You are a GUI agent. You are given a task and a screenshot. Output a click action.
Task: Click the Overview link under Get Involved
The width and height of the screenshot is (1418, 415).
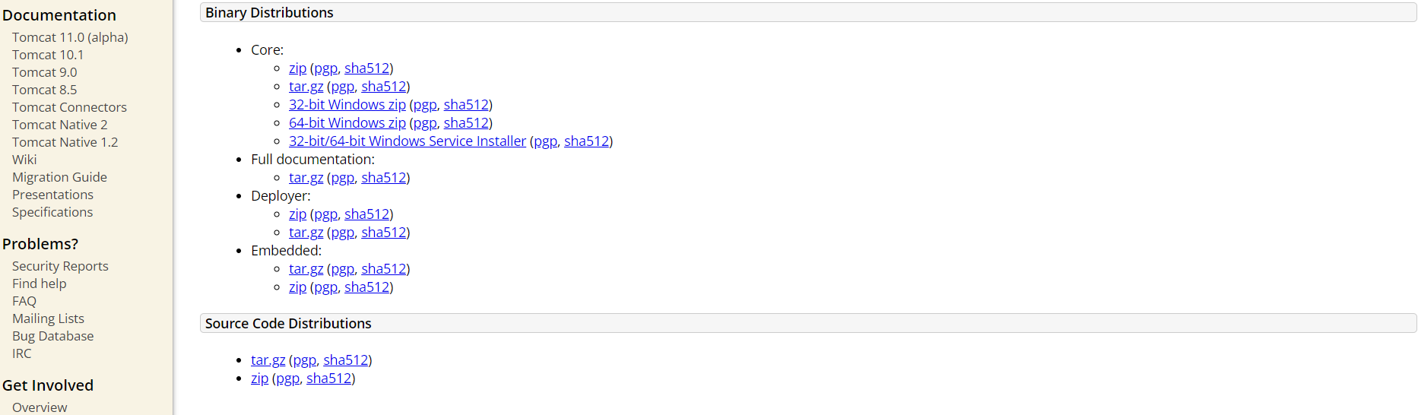coord(40,407)
